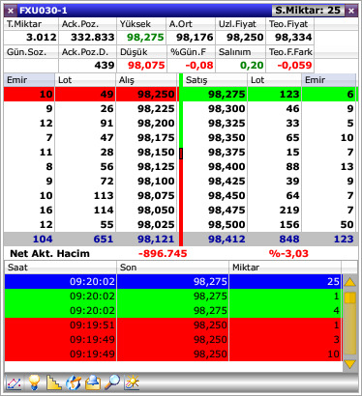
Task: Close the FXU030-1 panel with left X
Action: [11, 11]
